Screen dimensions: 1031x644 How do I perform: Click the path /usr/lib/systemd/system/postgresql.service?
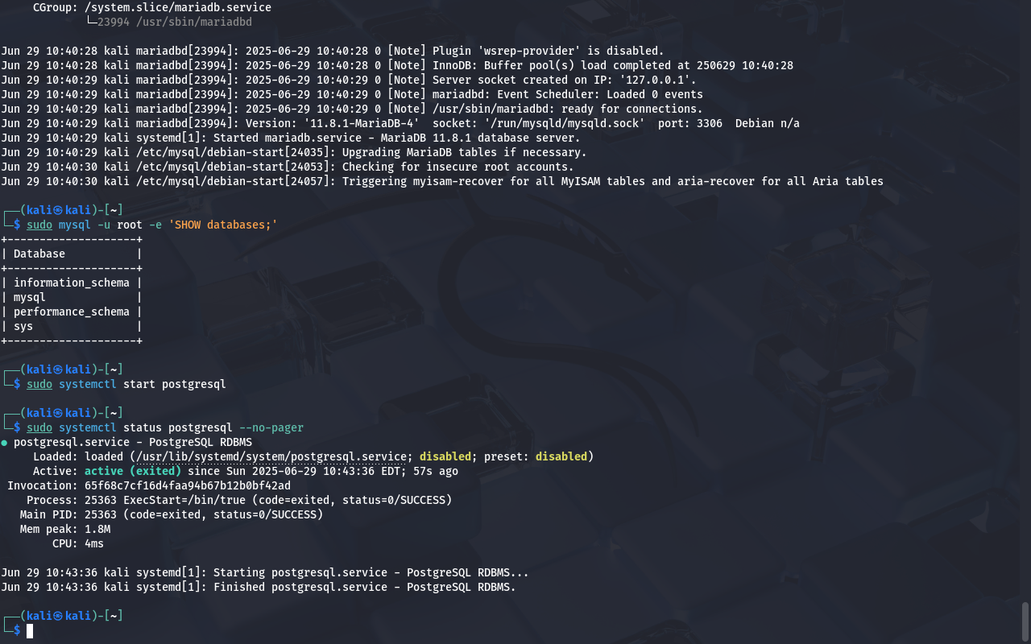tap(271, 456)
